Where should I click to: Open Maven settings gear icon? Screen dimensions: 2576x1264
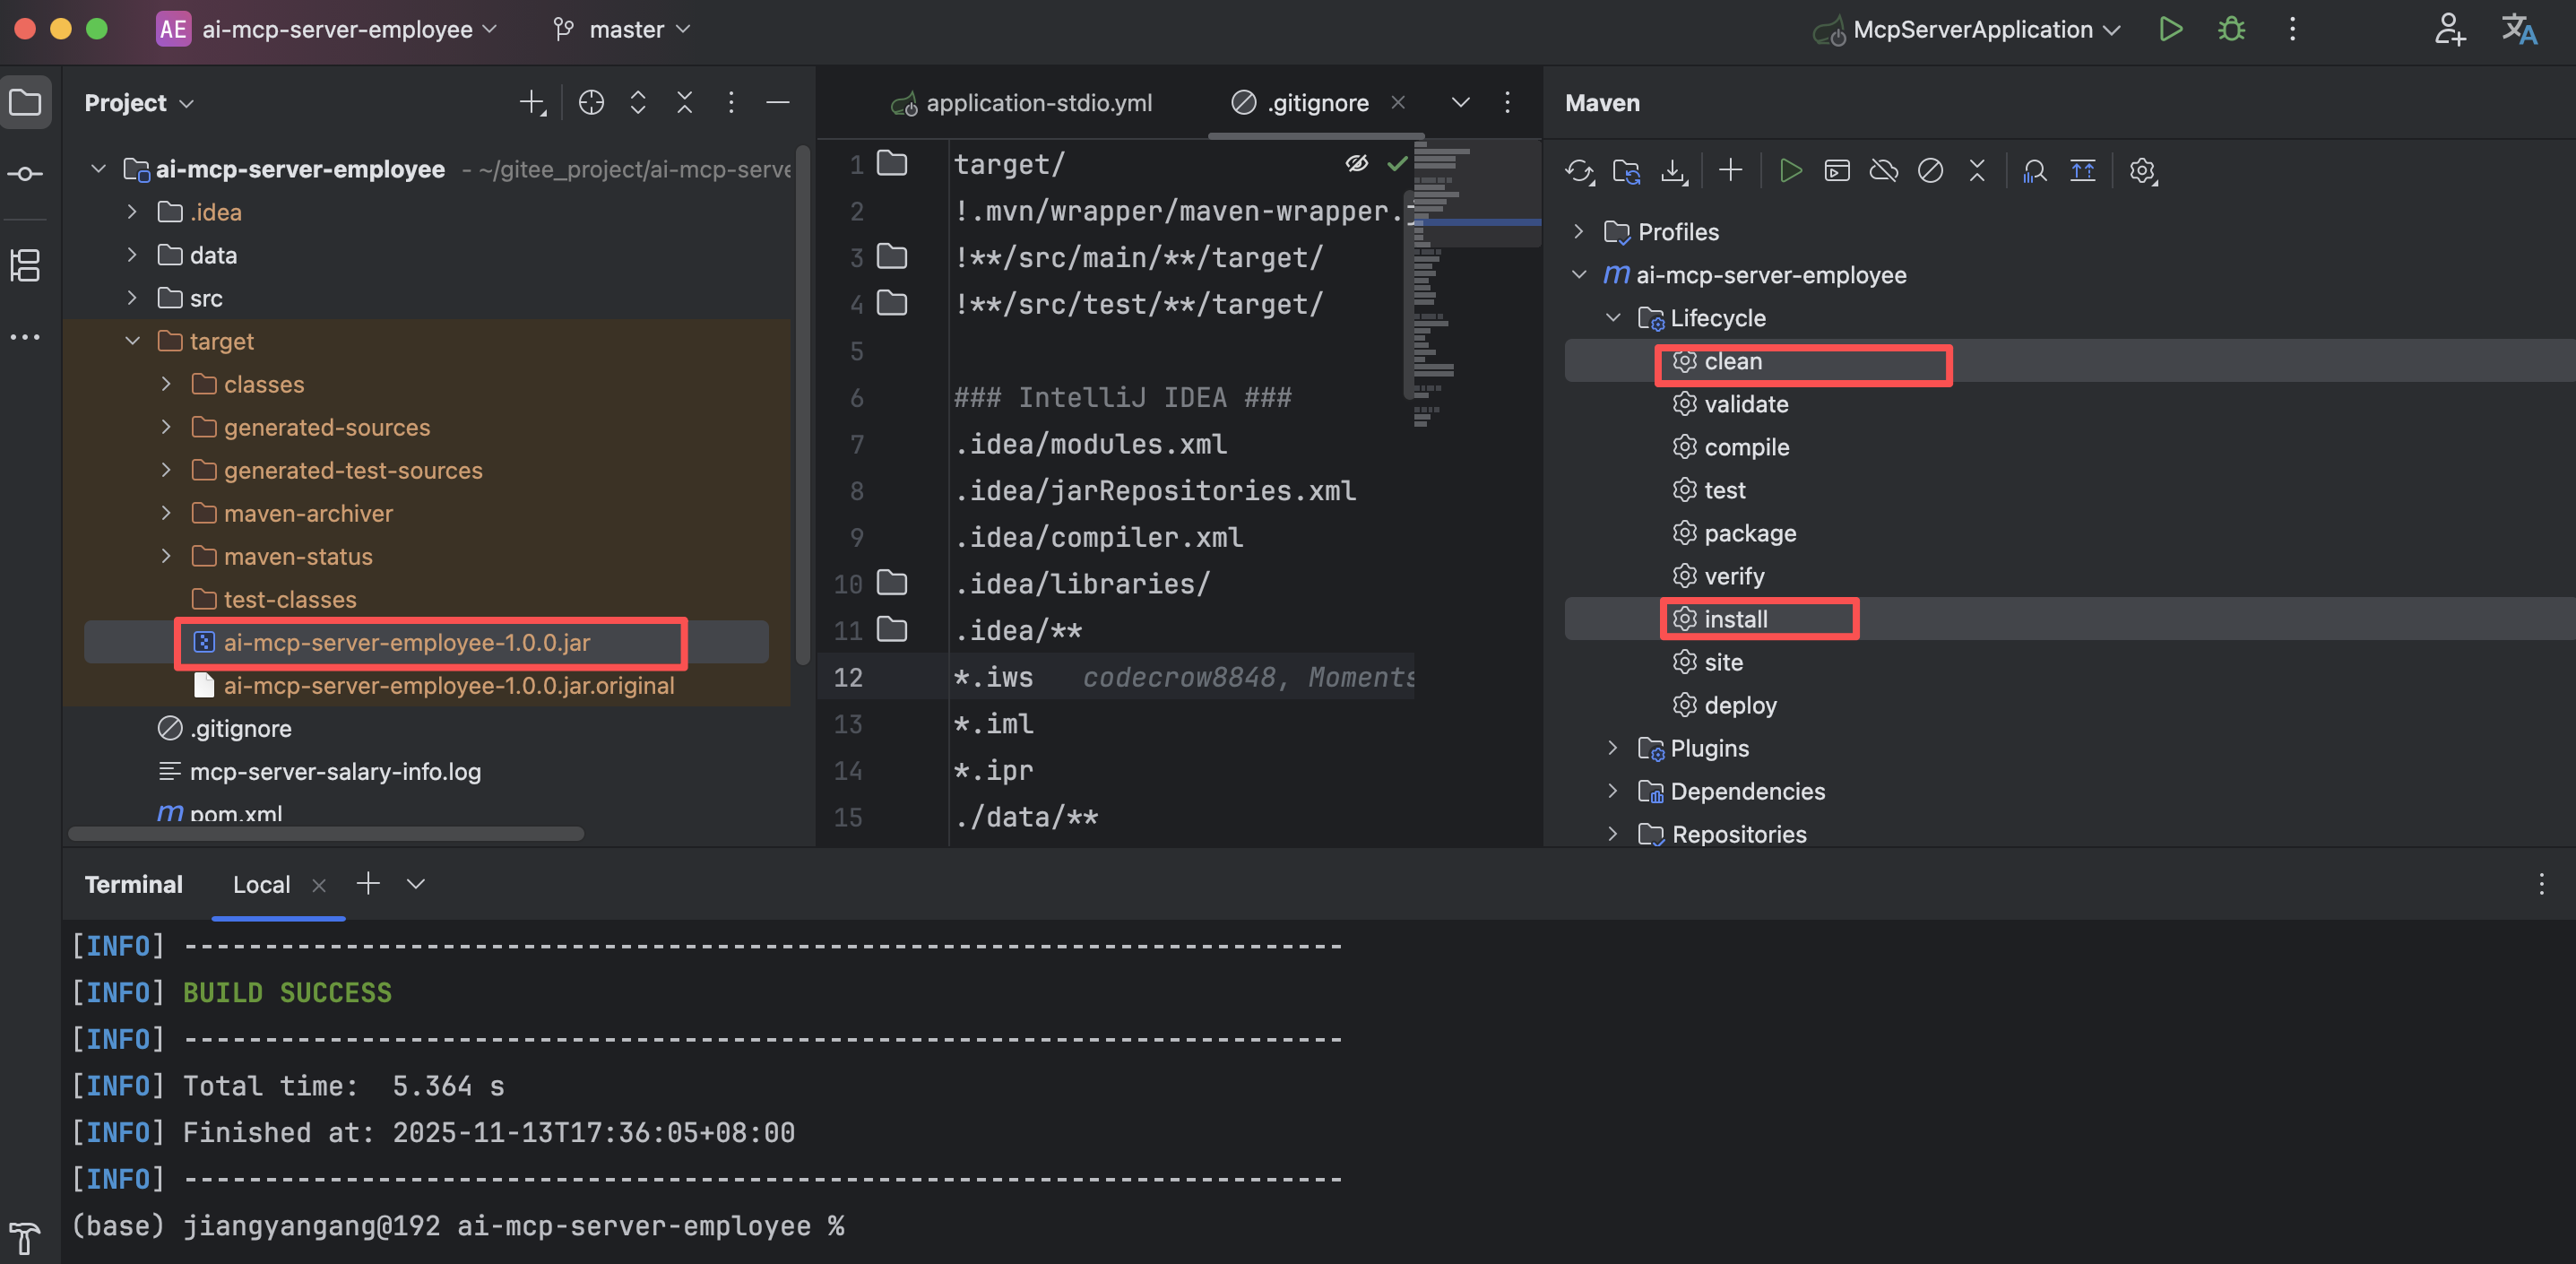click(x=2142, y=171)
